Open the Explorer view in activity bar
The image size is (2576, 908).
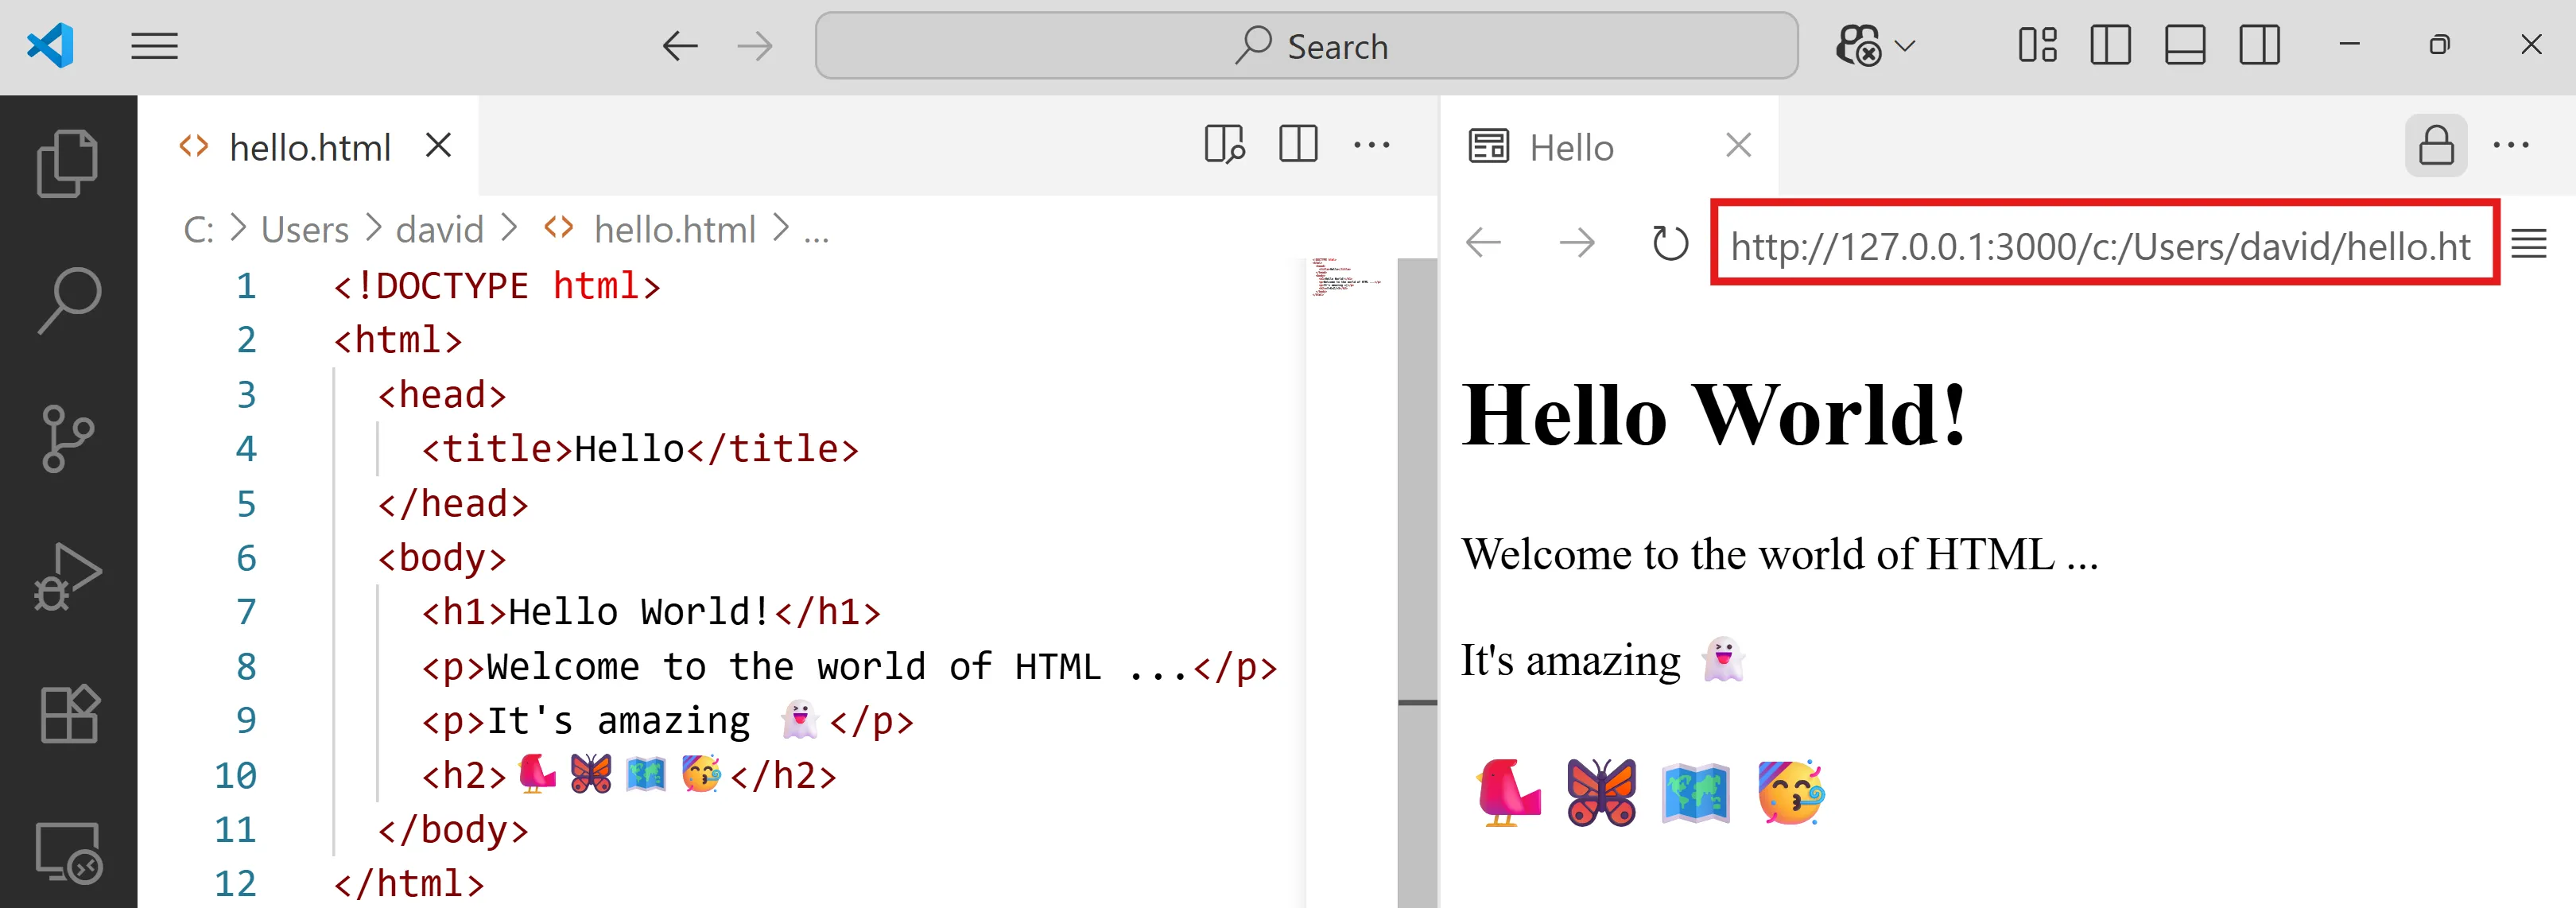(x=67, y=163)
